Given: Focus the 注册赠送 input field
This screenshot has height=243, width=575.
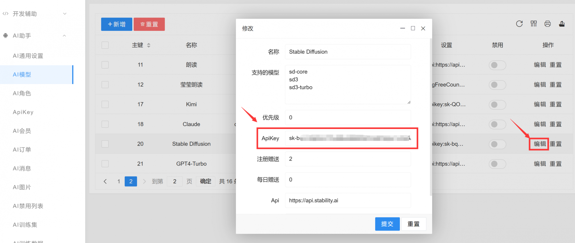Looking at the screenshot, I should coord(348,159).
